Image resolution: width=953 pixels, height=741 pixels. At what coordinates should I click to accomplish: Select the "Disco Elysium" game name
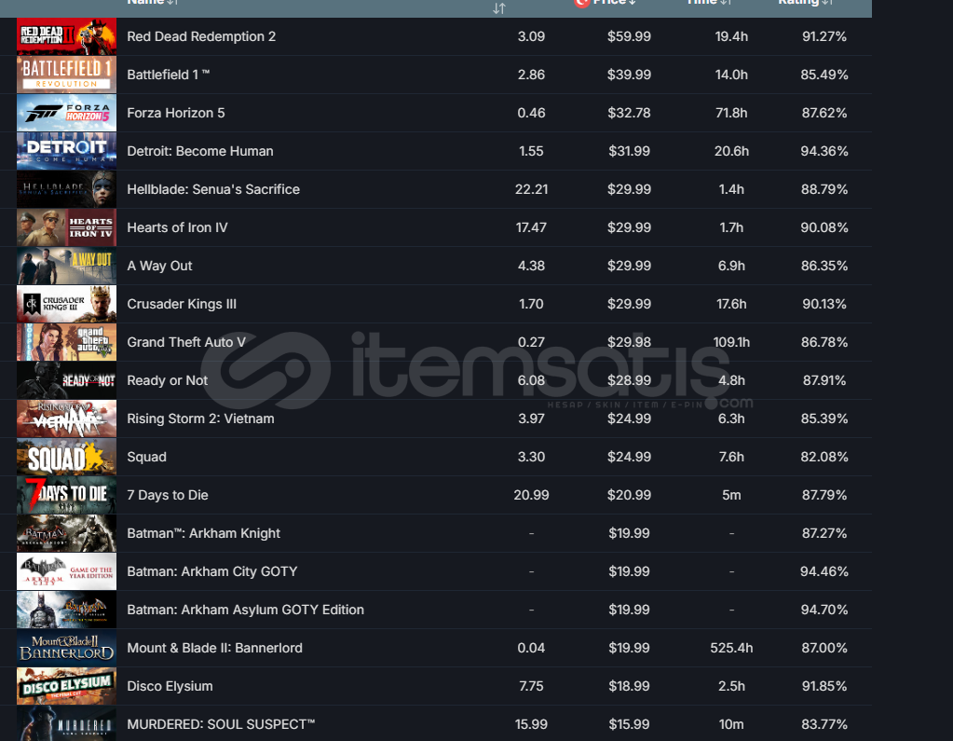coord(170,686)
